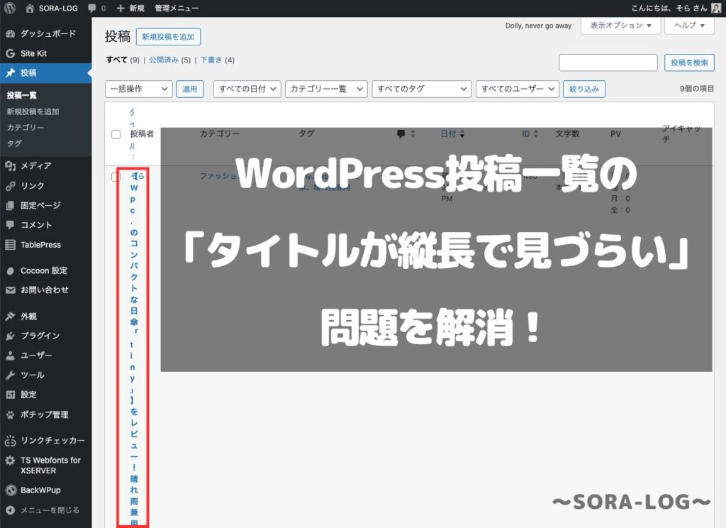The height and width of the screenshot is (528, 726).
Task: Open the カテゴリー一覧 category dropdown
Action: click(326, 89)
